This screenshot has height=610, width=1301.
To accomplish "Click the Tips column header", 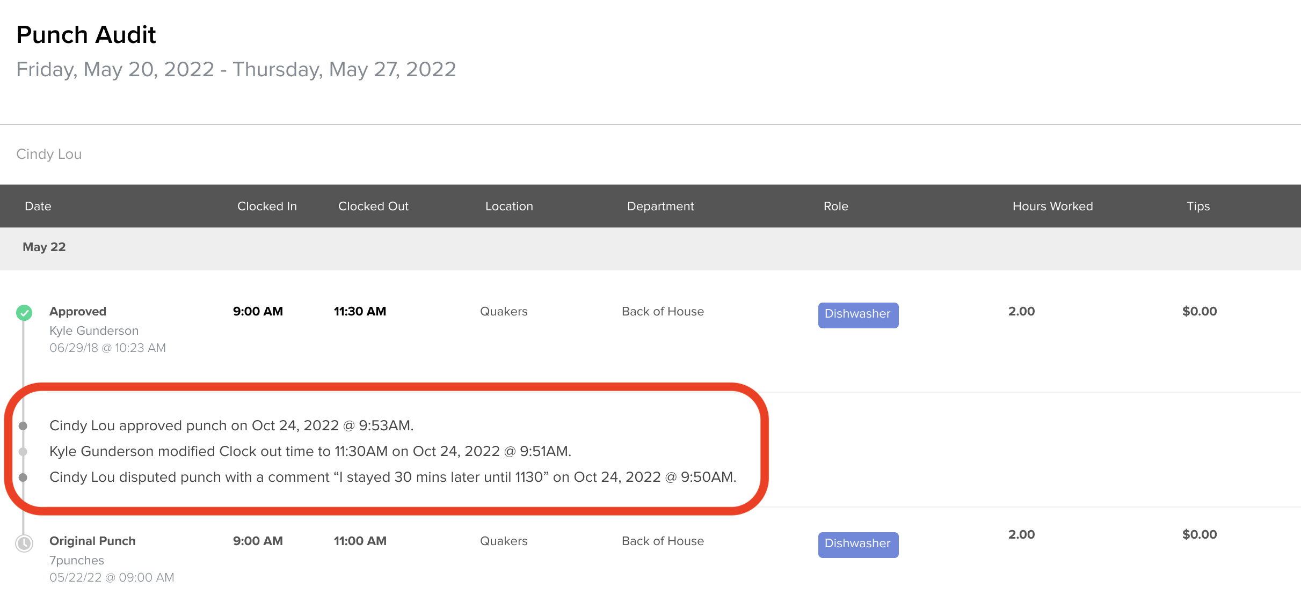I will click(x=1198, y=206).
